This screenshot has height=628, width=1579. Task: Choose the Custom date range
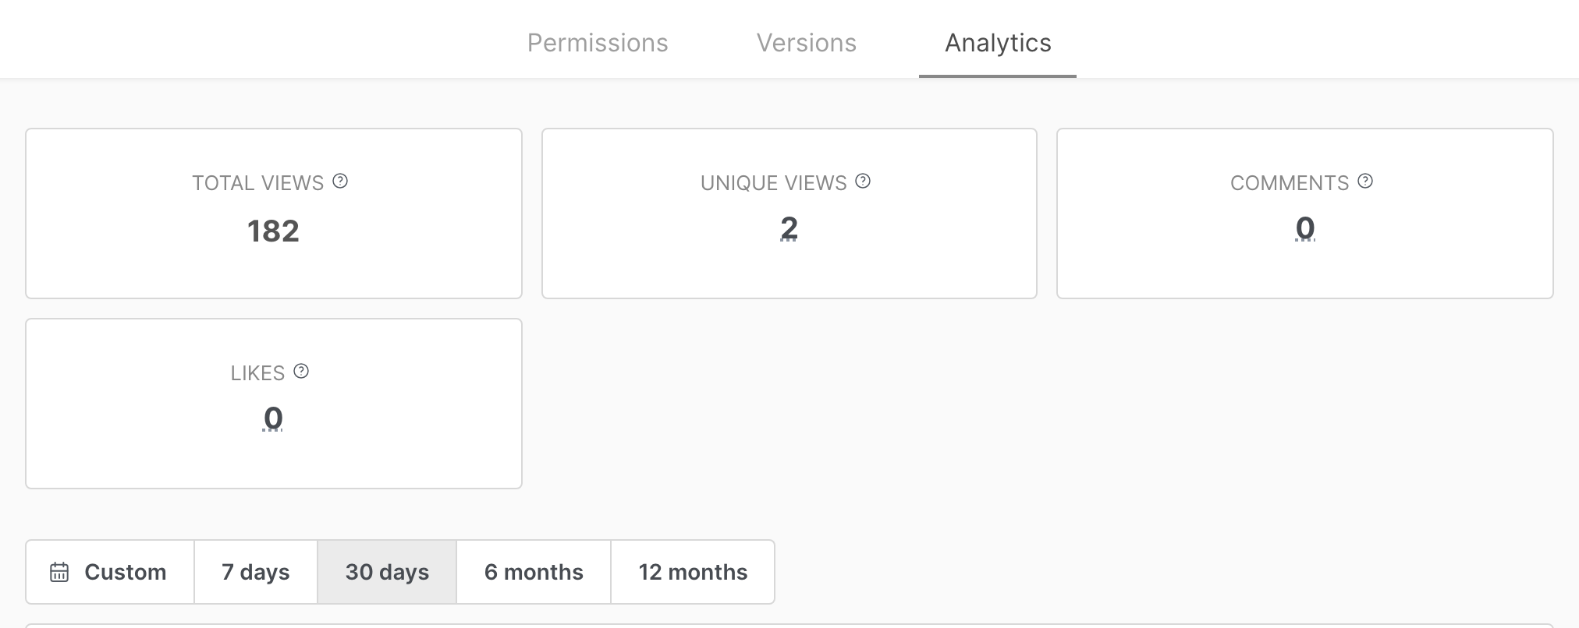point(110,572)
